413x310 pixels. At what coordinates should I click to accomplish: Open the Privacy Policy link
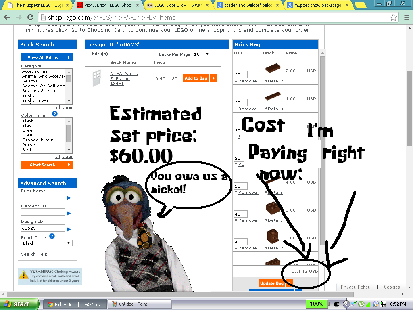coord(356,287)
